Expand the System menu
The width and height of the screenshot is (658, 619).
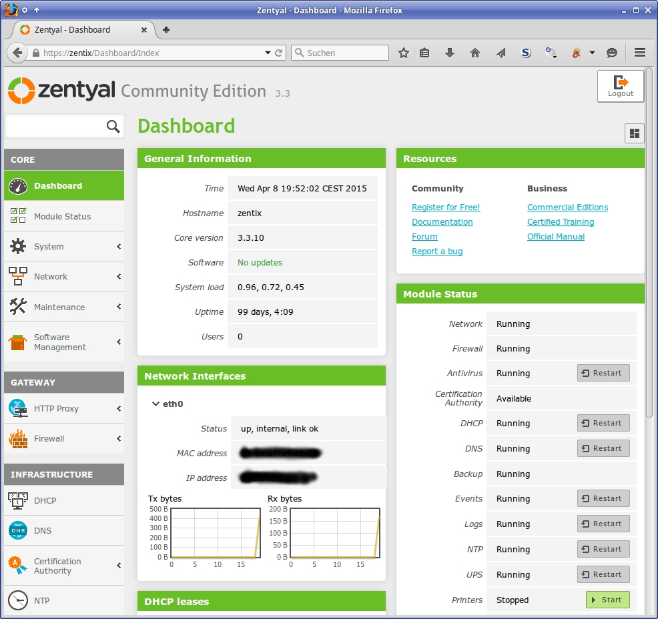(64, 247)
